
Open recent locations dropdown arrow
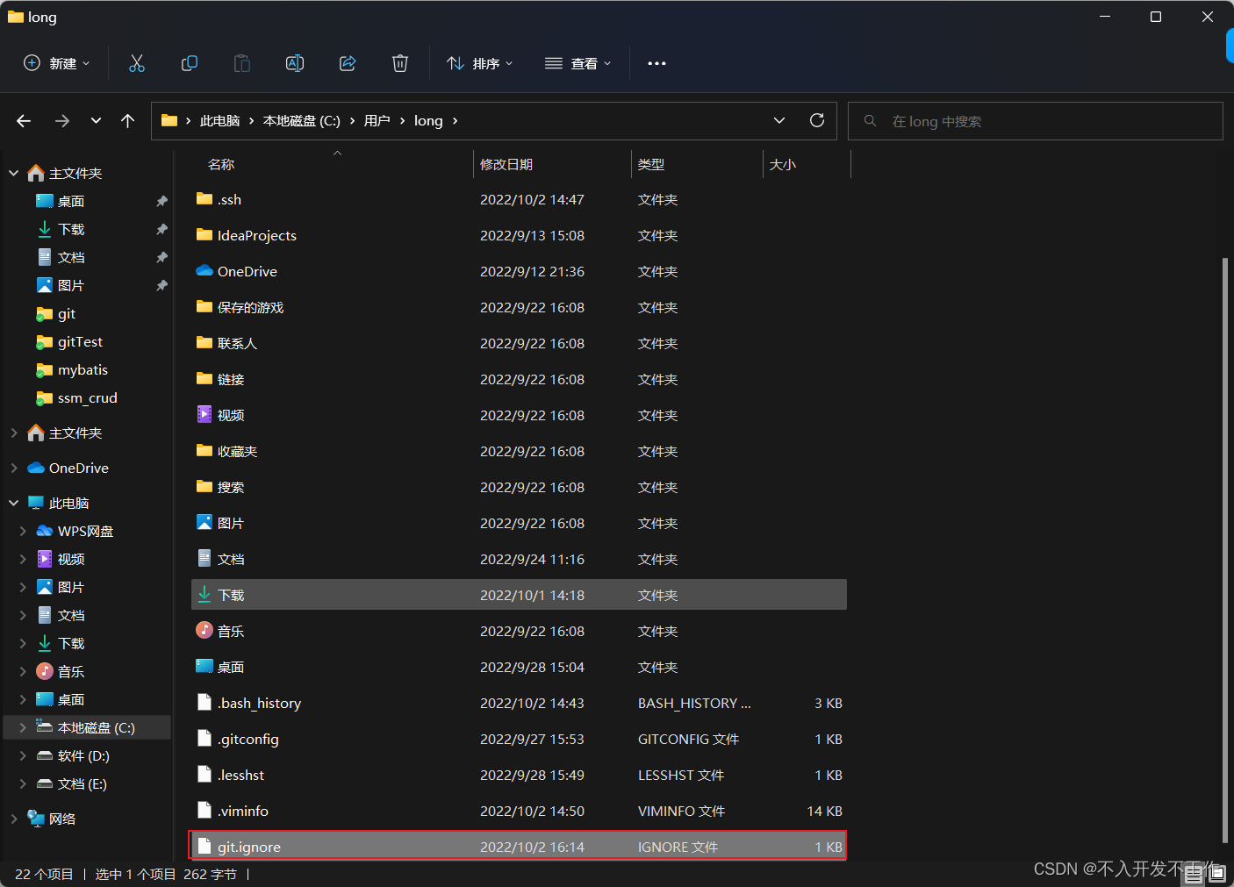(96, 121)
